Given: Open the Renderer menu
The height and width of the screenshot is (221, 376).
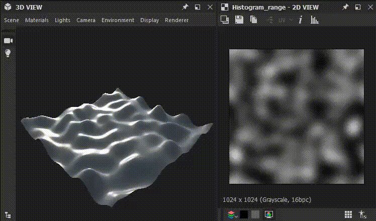Looking at the screenshot, I should [x=176, y=20].
